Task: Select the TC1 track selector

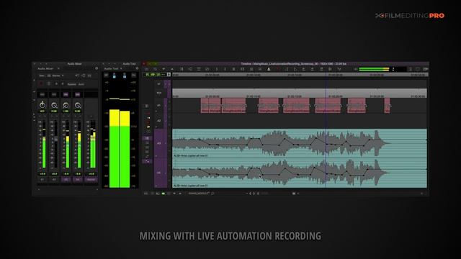Action: point(158,93)
